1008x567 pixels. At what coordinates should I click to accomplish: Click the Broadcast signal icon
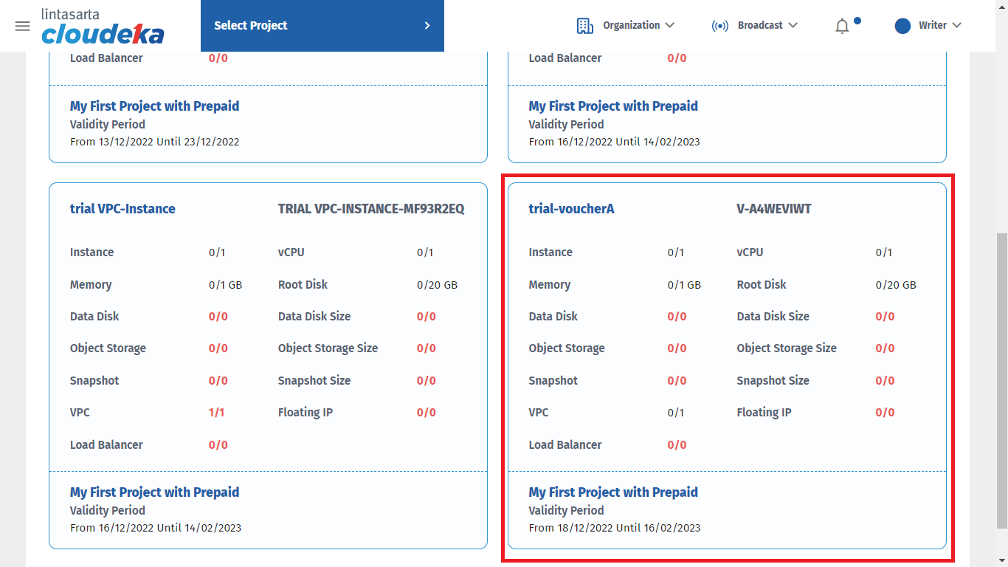(719, 26)
